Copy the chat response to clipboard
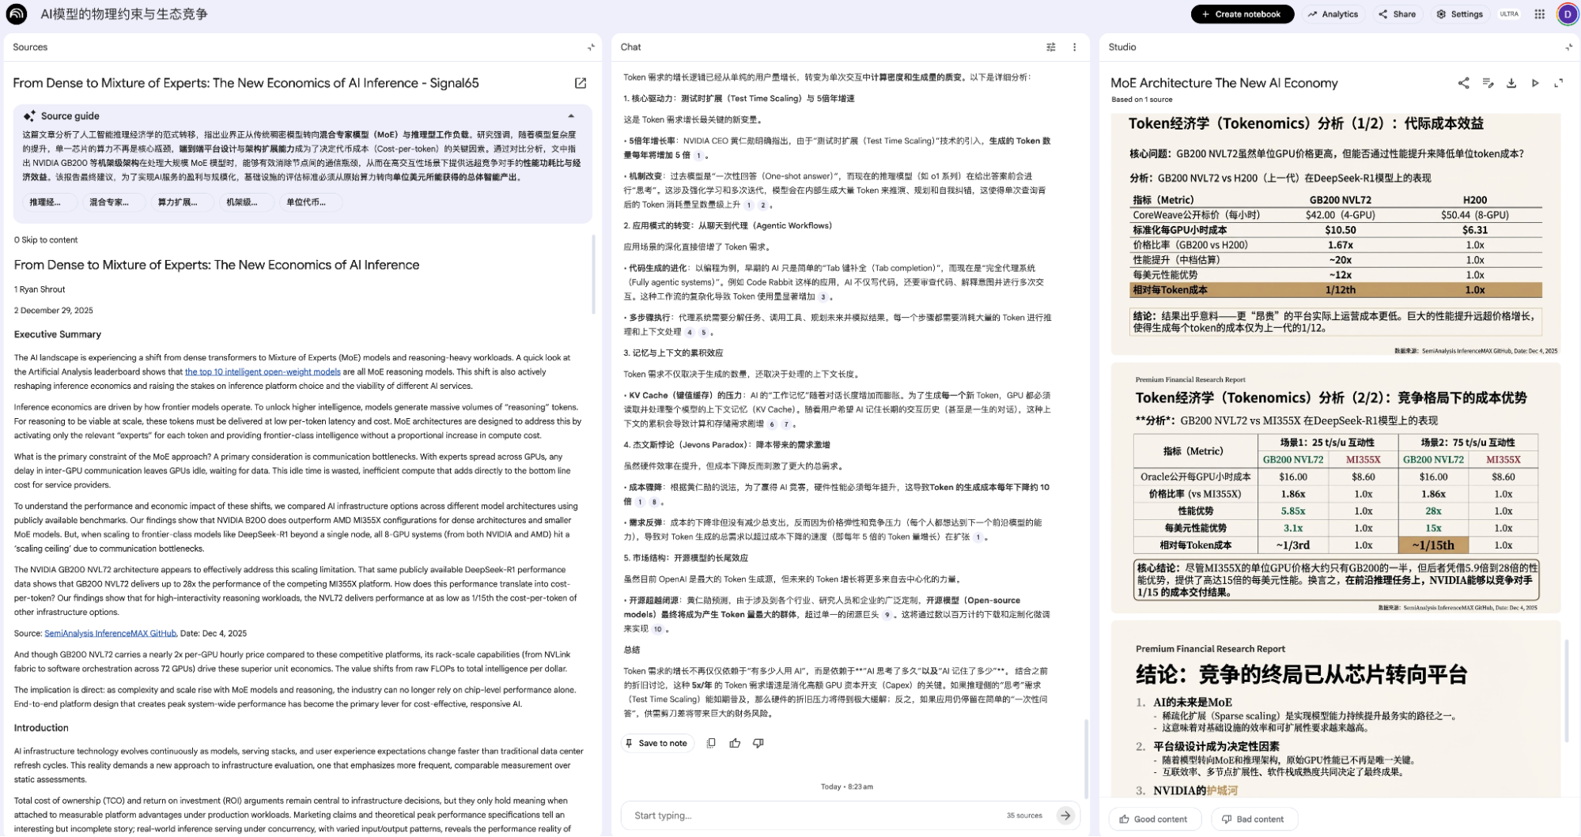Image resolution: width=1581 pixels, height=837 pixels. pos(711,743)
